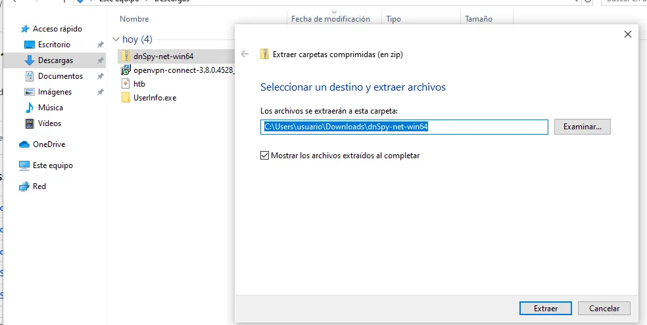Select Red in the navigation pane
This screenshot has height=325, width=647.
(39, 186)
